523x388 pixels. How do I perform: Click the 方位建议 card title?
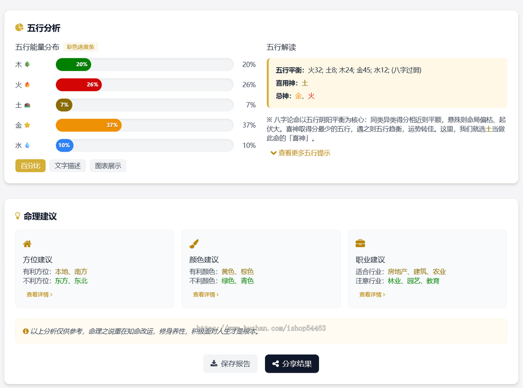pyautogui.click(x=38, y=259)
